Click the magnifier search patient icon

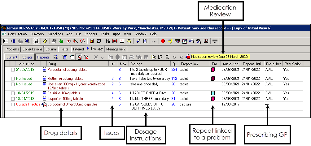(x=27, y=41)
